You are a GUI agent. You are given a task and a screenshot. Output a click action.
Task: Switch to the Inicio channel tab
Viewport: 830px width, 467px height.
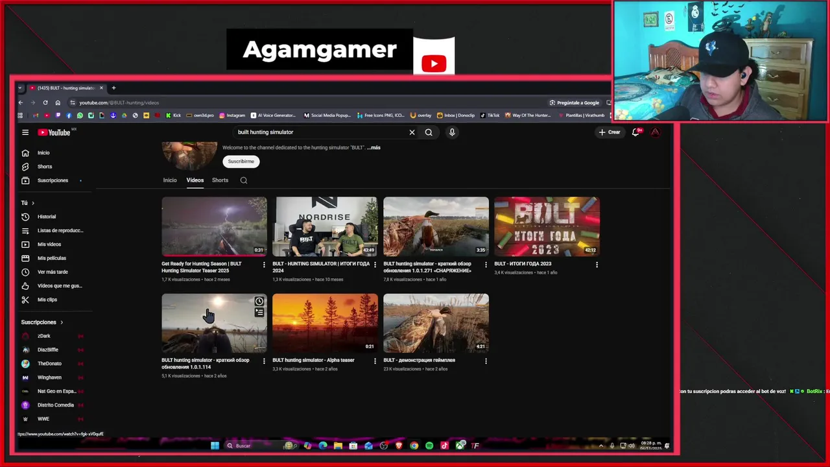click(170, 180)
